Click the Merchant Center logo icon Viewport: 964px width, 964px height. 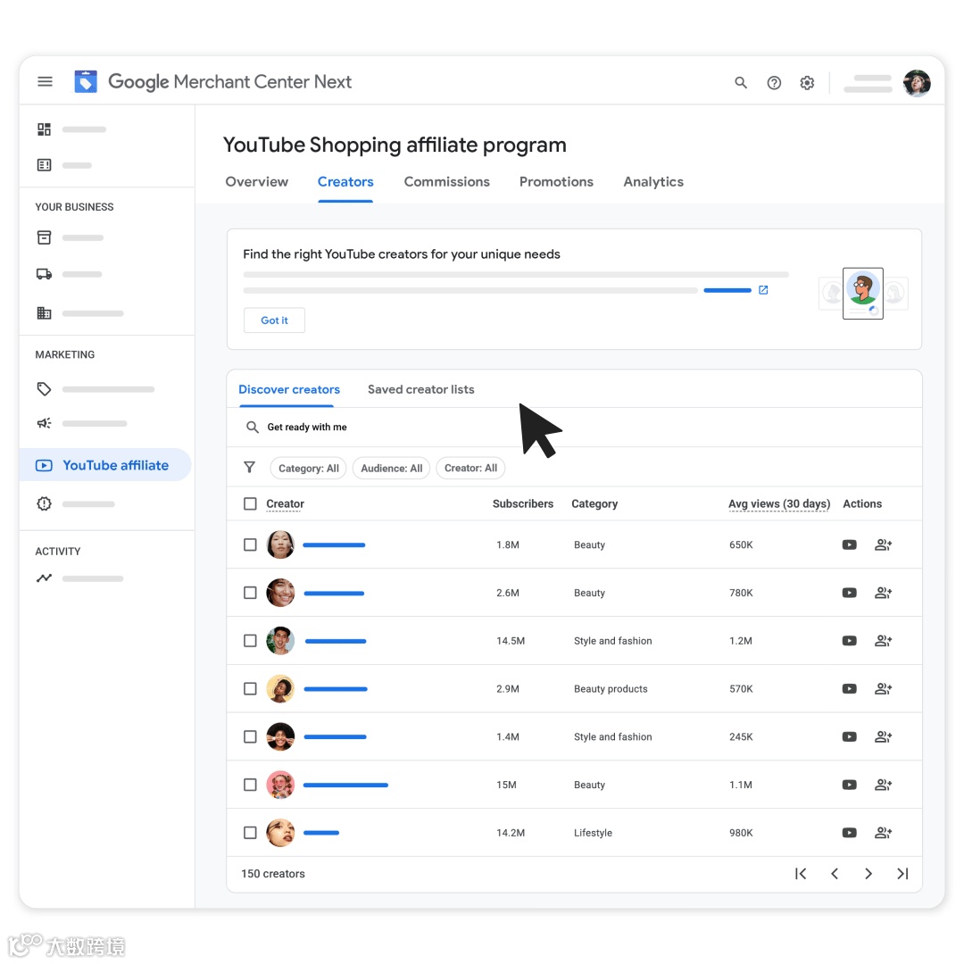[86, 82]
